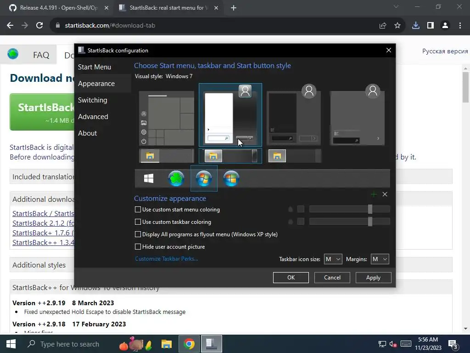This screenshot has height=353, width=470.
Task: Choose the flat gray start menu style thumbnail
Action: [x=357, y=115]
